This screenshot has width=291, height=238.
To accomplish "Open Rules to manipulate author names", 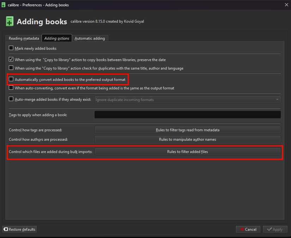I will coord(188,139).
